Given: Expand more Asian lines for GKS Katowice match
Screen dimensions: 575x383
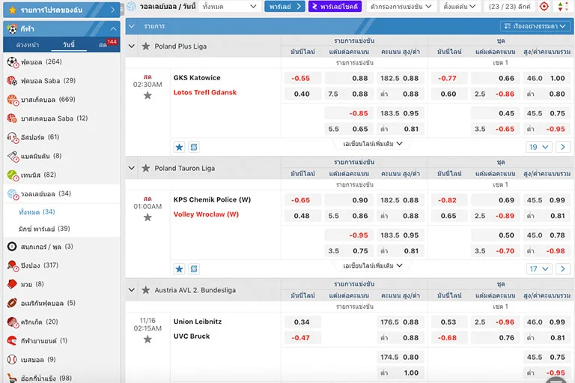Looking at the screenshot, I should point(373,144).
